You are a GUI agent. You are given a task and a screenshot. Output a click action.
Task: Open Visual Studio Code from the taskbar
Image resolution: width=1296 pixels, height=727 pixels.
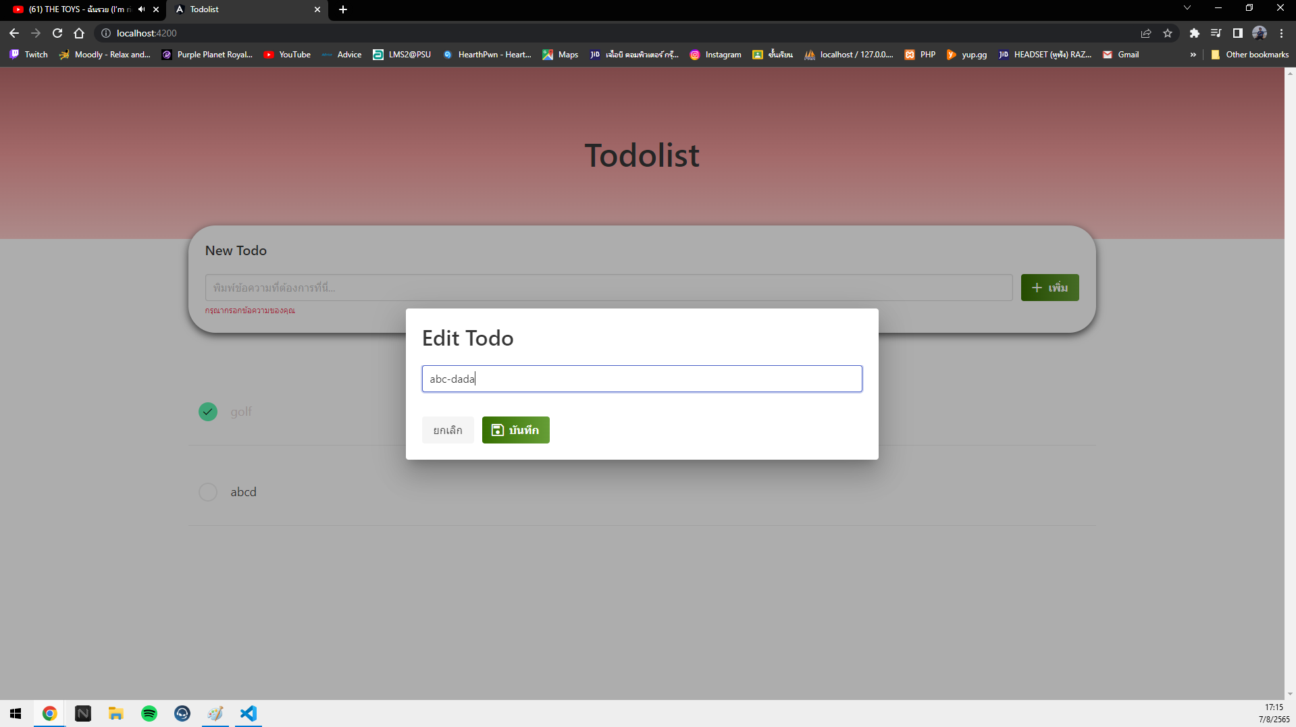(249, 713)
